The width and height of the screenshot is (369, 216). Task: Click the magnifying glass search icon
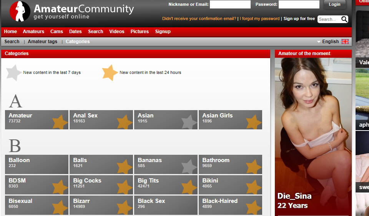pos(344,19)
